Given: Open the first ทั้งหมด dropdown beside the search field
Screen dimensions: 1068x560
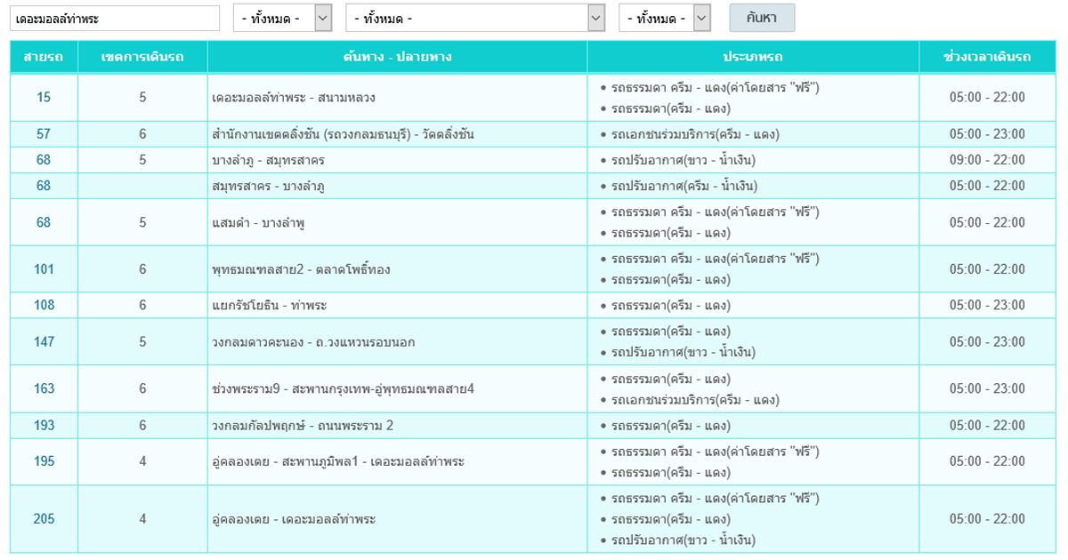Looking at the screenshot, I should [x=282, y=18].
